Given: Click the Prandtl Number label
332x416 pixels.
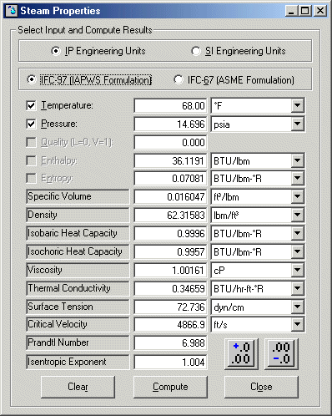Looking at the screenshot, I should (x=78, y=342).
